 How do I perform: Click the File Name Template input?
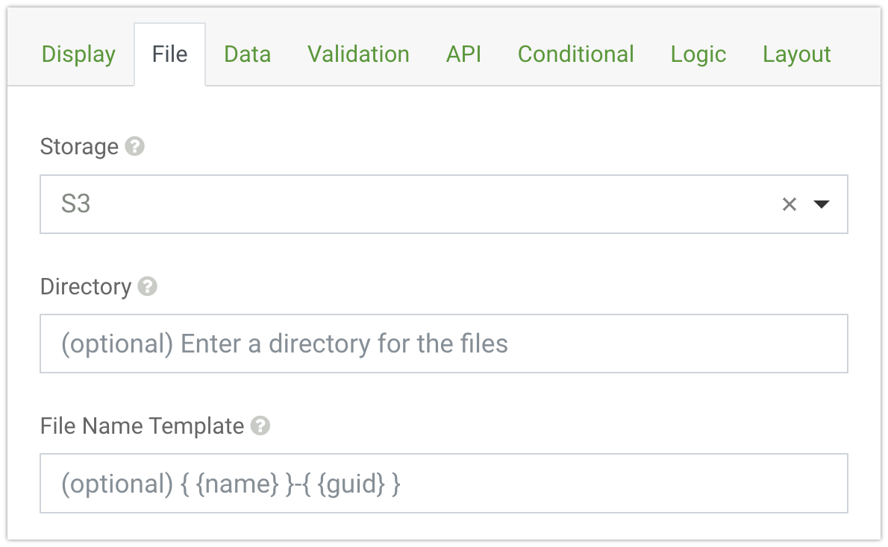pyautogui.click(x=443, y=483)
